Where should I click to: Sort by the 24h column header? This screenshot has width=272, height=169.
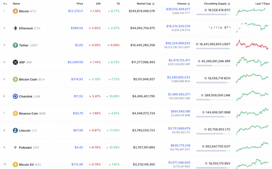tap(98, 4)
